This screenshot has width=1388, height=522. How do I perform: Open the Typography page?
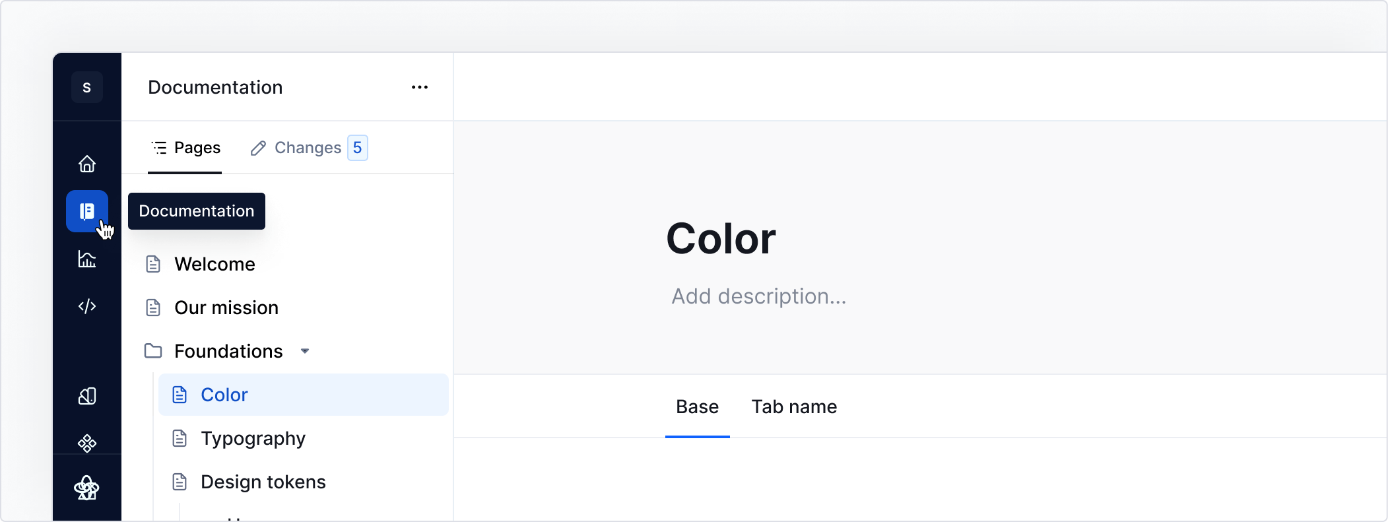(x=253, y=438)
